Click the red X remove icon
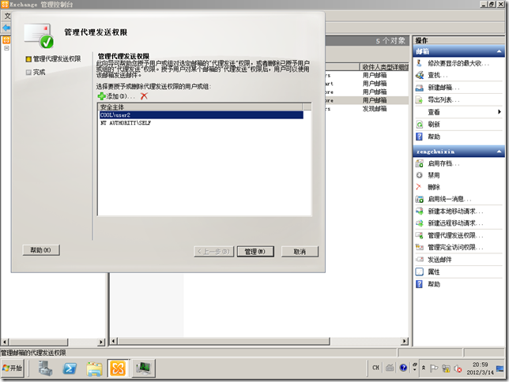 pyautogui.click(x=144, y=95)
